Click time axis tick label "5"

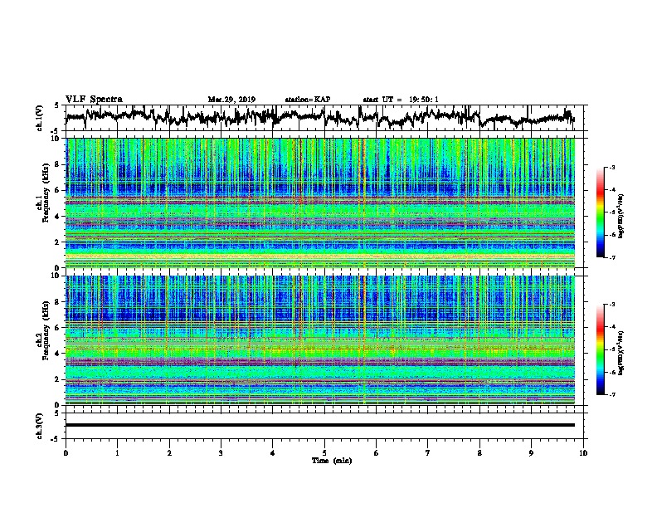point(324,453)
